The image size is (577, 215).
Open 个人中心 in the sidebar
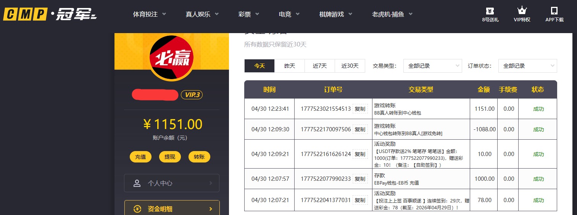pos(172,183)
